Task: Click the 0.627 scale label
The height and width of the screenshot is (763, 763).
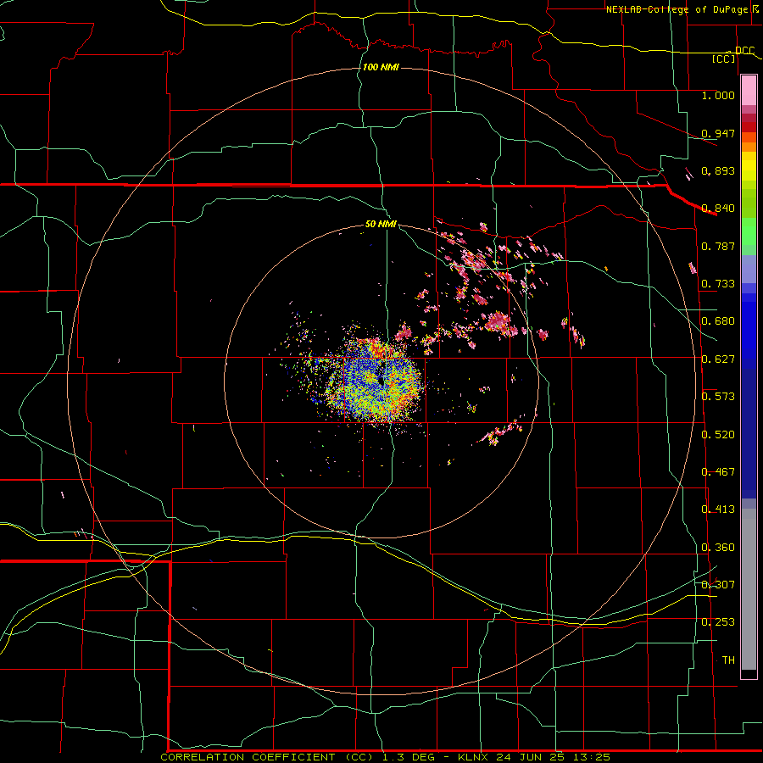Action: 718,359
